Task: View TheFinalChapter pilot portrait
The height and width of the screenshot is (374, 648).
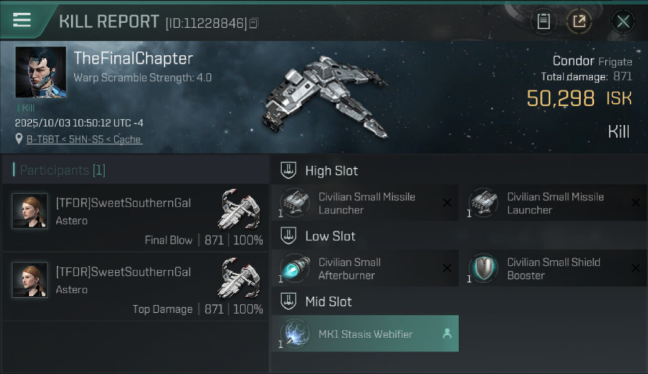Action: point(41,72)
